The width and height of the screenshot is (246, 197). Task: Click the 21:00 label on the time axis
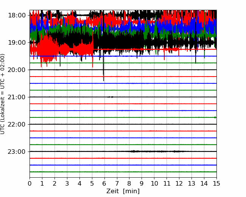point(17,97)
